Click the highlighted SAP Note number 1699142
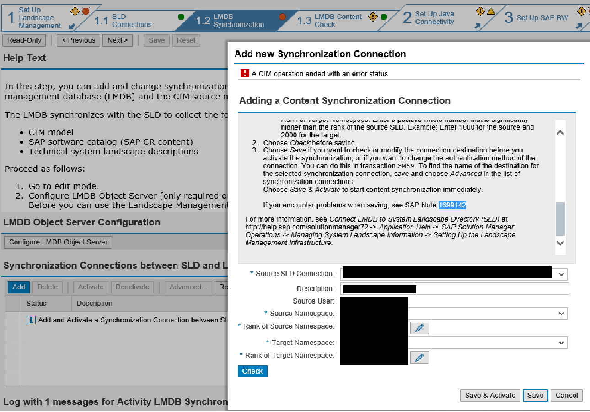The height and width of the screenshot is (412, 590). (452, 205)
